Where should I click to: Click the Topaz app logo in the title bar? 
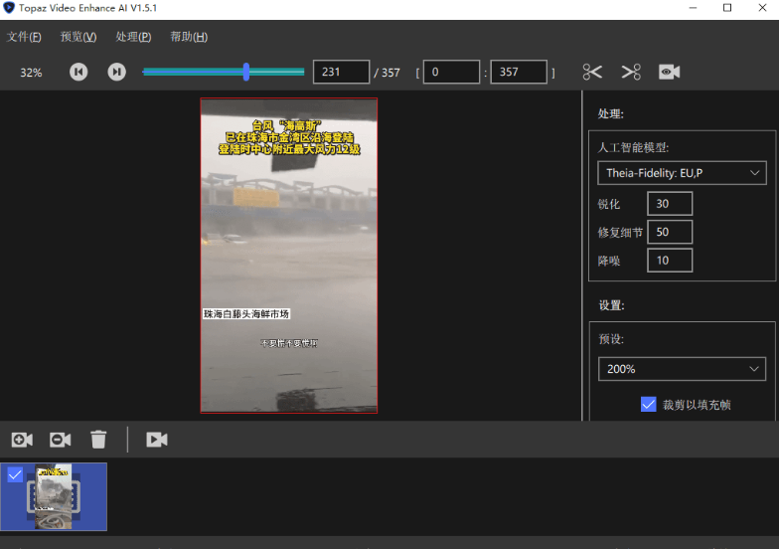[x=9, y=8]
